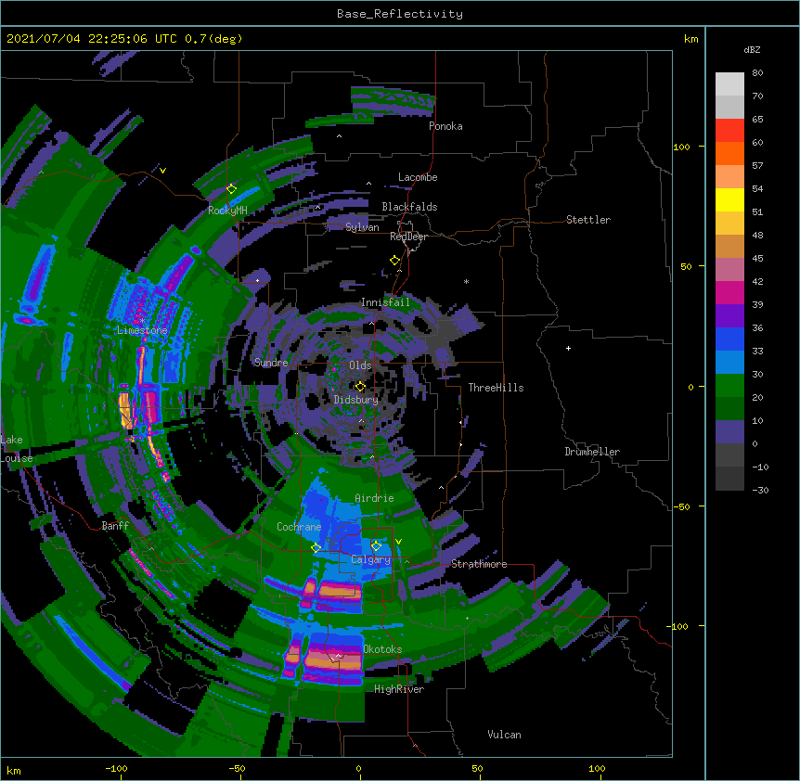This screenshot has height=781, width=800.
Task: Click the Sundre town label
Action: 271,363
